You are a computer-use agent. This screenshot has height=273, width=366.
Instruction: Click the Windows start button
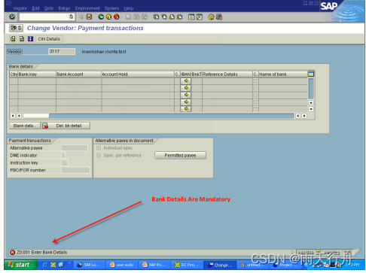pyautogui.click(x=20, y=265)
